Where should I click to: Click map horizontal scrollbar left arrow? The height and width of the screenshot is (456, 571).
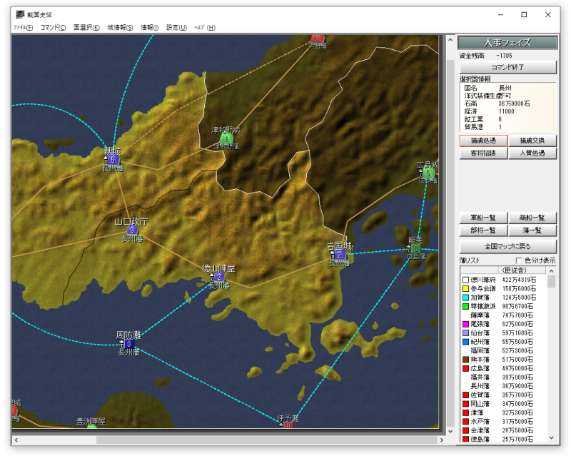(x=16, y=440)
